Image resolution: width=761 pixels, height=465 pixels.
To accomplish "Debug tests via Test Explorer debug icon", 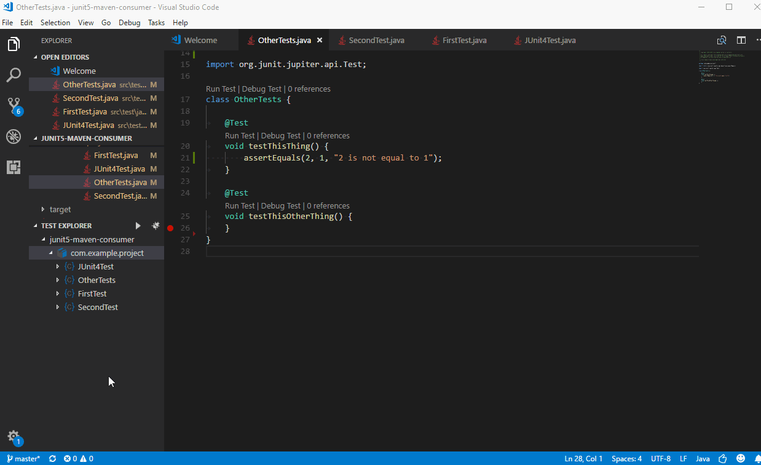I will (x=156, y=225).
